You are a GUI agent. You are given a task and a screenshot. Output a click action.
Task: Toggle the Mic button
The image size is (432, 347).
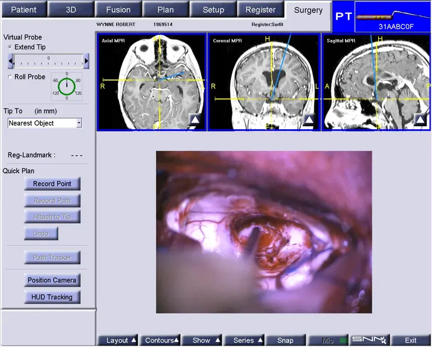pos(328,341)
